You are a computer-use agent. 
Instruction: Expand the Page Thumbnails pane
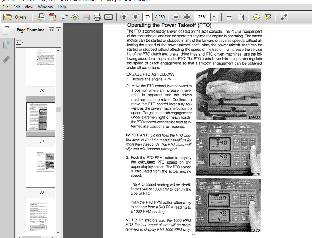[58, 30]
